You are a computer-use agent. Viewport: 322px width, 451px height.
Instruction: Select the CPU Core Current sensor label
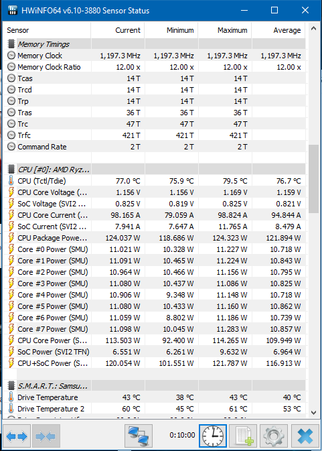53,215
